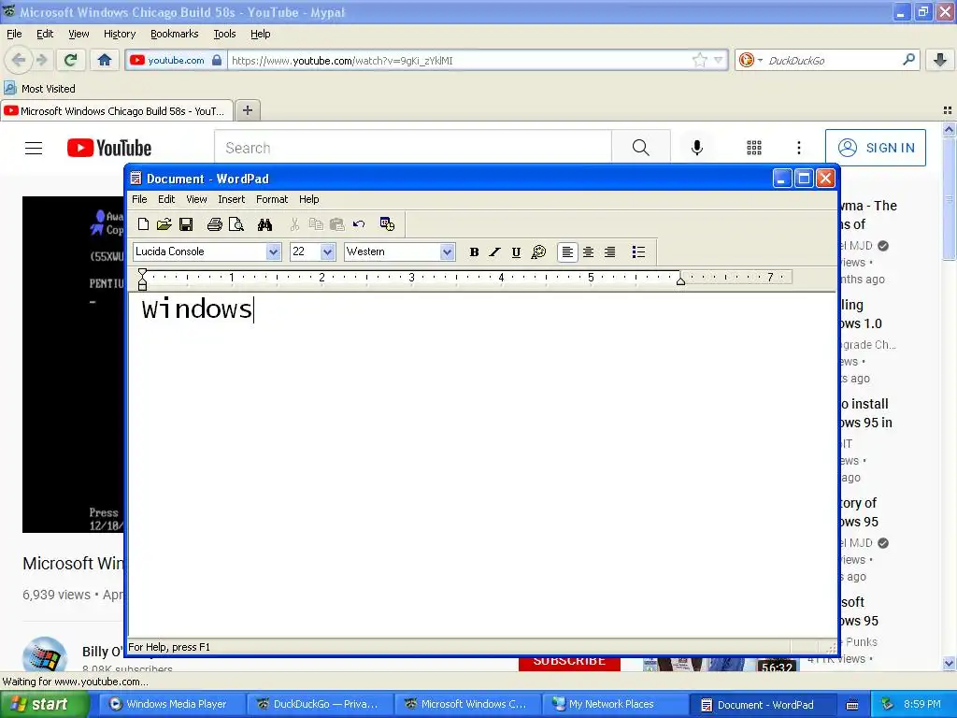Reload the page in Mypal
This screenshot has height=718, width=957.
70,60
